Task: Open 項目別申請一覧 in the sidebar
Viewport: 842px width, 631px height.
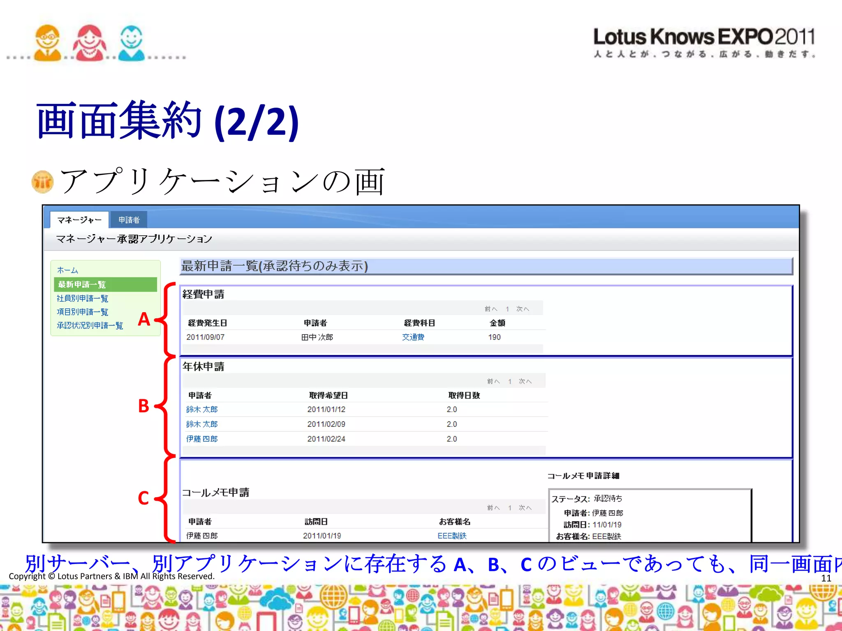Action: pos(82,312)
